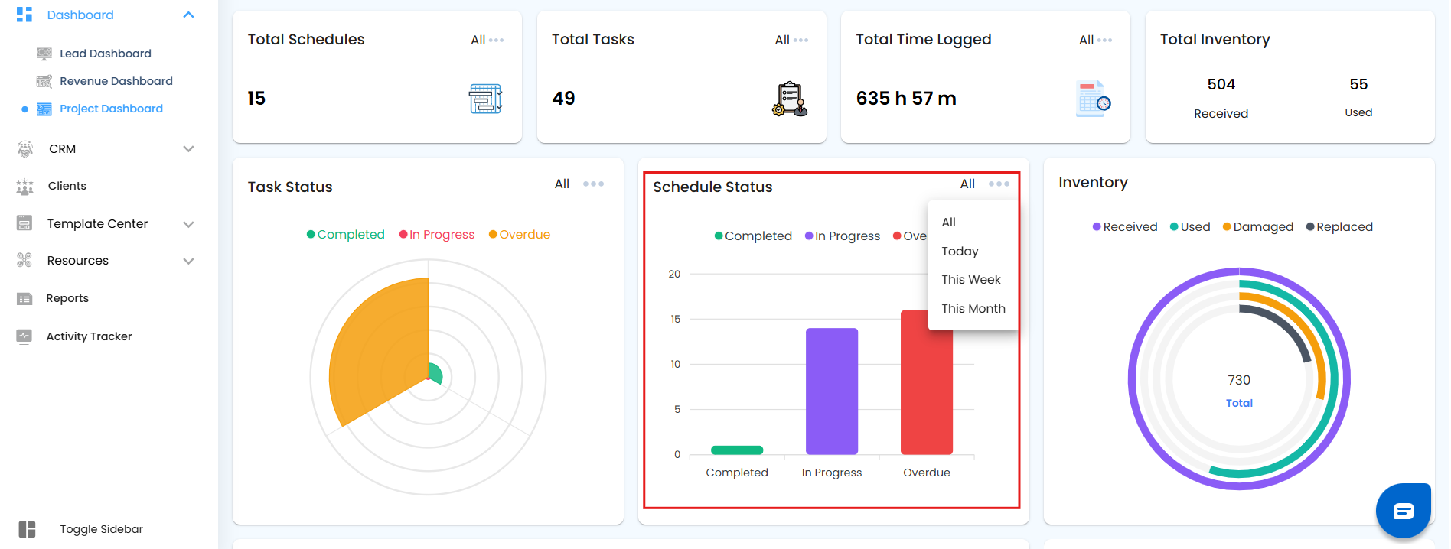1451x549 pixels.
Task: Click the Activity Tracker monitor icon
Action: point(24,336)
